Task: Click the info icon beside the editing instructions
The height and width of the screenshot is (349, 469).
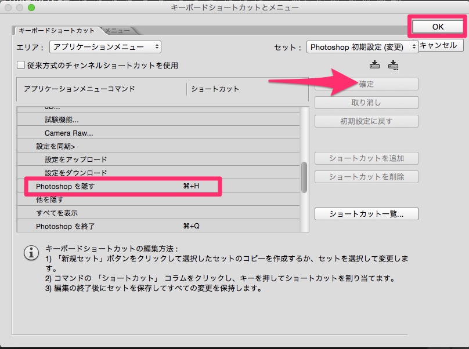Action: 31,253
